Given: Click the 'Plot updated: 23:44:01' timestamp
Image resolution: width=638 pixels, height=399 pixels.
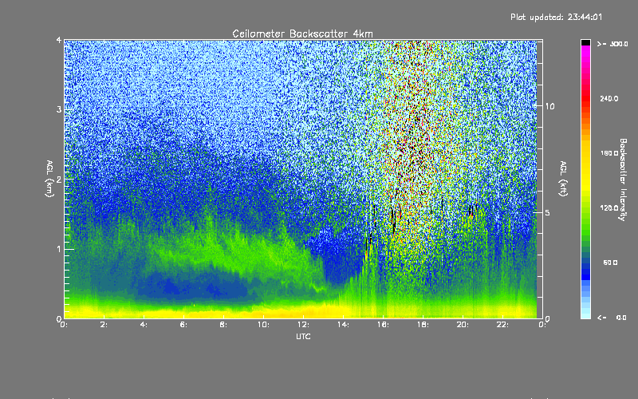Looking at the screenshot, I should [x=556, y=17].
